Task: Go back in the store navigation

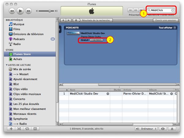Action: 63,20
